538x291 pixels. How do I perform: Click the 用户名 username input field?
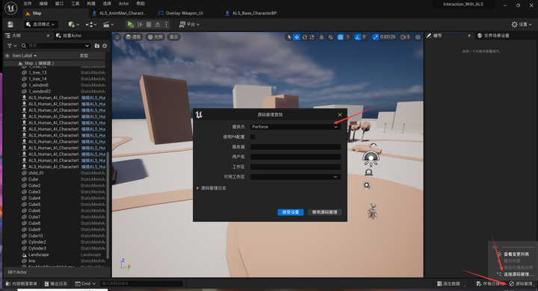coord(295,157)
